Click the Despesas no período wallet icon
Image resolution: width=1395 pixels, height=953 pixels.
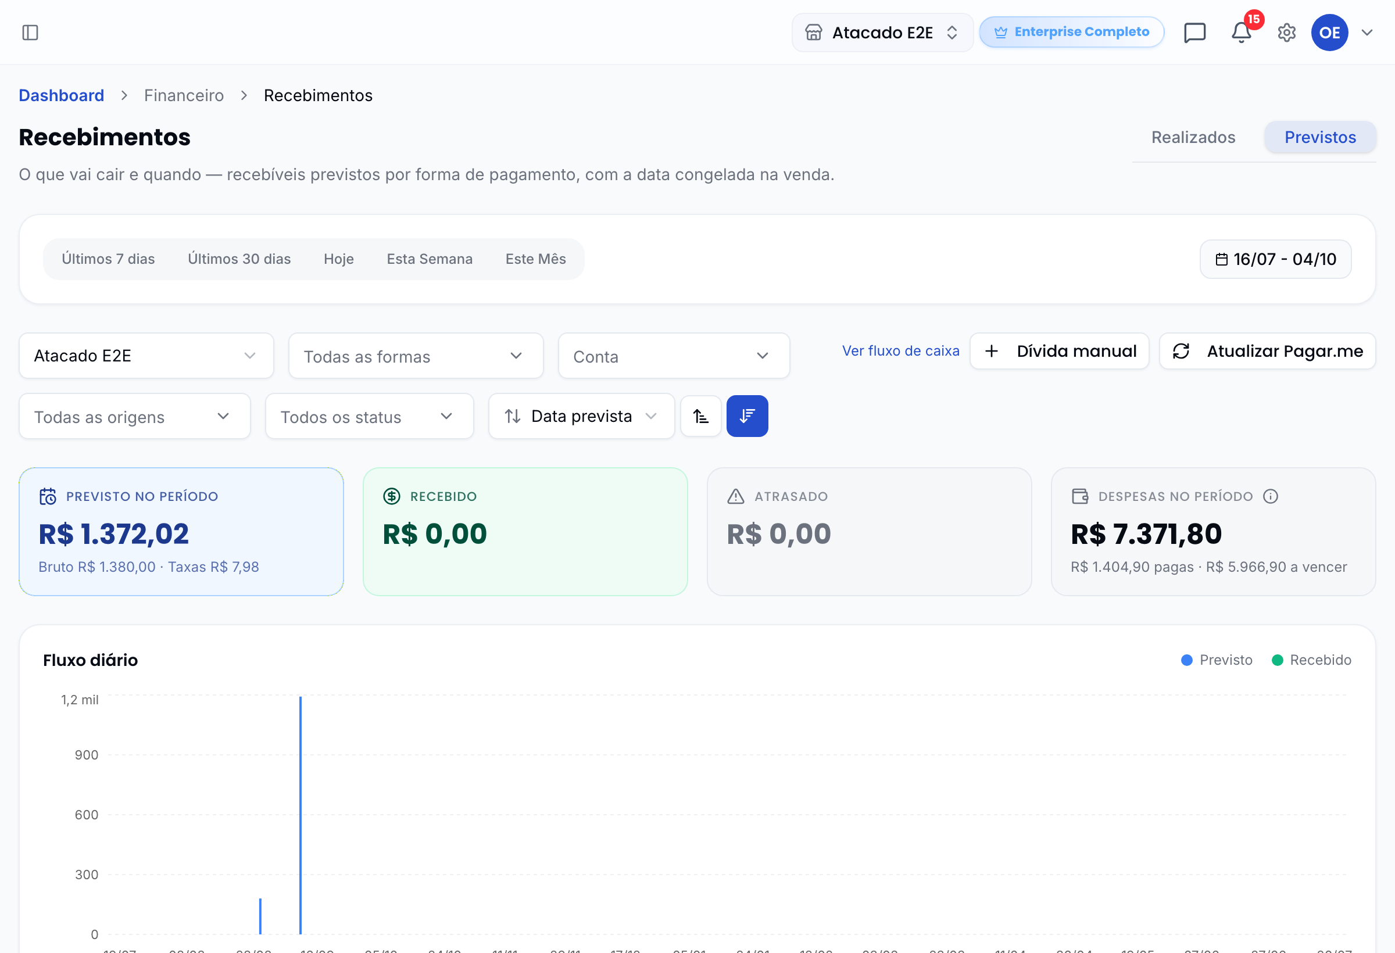coord(1080,496)
